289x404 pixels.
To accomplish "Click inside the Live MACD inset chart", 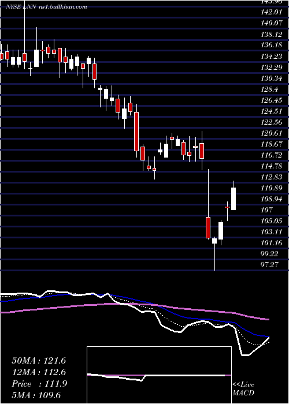I will 159,375.
